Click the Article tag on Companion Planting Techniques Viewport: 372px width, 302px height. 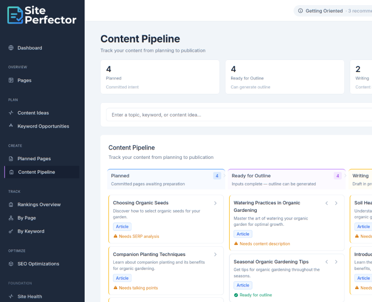point(122,278)
